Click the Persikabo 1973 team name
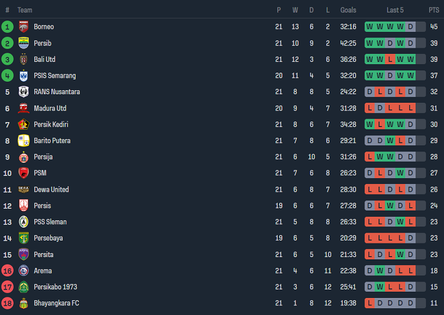Viewport: 444px width, 315px height. [x=55, y=287]
